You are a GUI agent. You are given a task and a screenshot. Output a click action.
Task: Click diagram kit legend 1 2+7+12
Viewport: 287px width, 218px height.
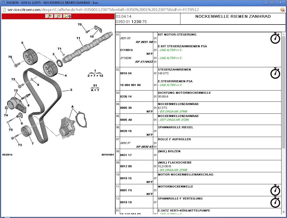[x=95, y=73]
